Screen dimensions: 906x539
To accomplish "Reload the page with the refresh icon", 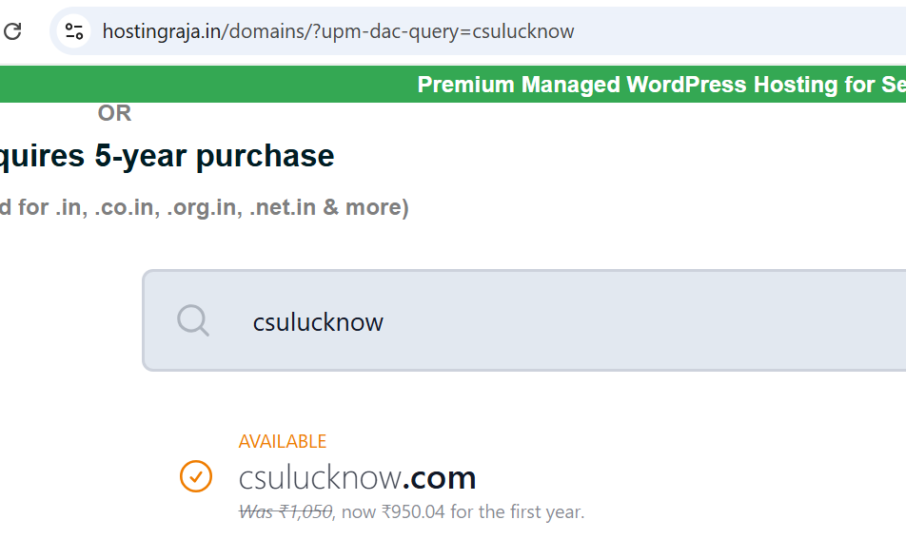I will (x=12, y=31).
